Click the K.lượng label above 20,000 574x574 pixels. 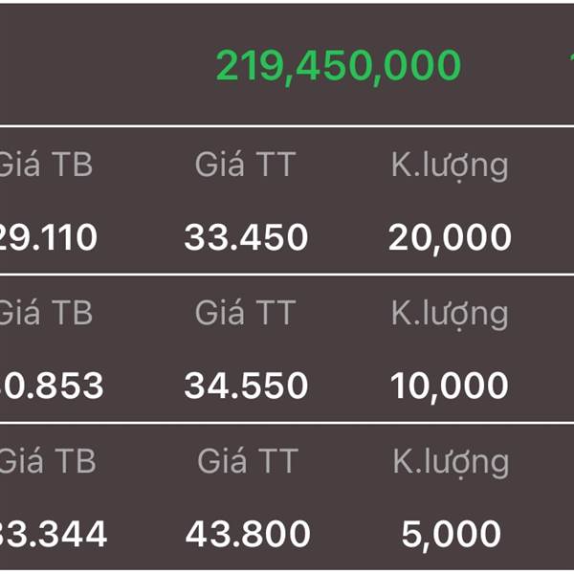[x=449, y=166]
